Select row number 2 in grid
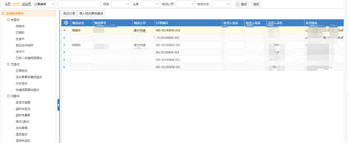This screenshot has width=349, height=143. pyautogui.click(x=66, y=38)
